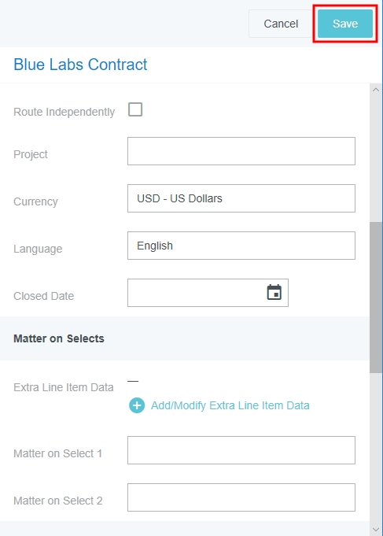383x536 pixels.
Task: Click the scroll up arrow
Action: 376,90
